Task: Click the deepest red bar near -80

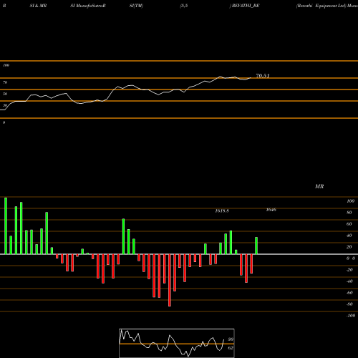Action: click(170, 280)
